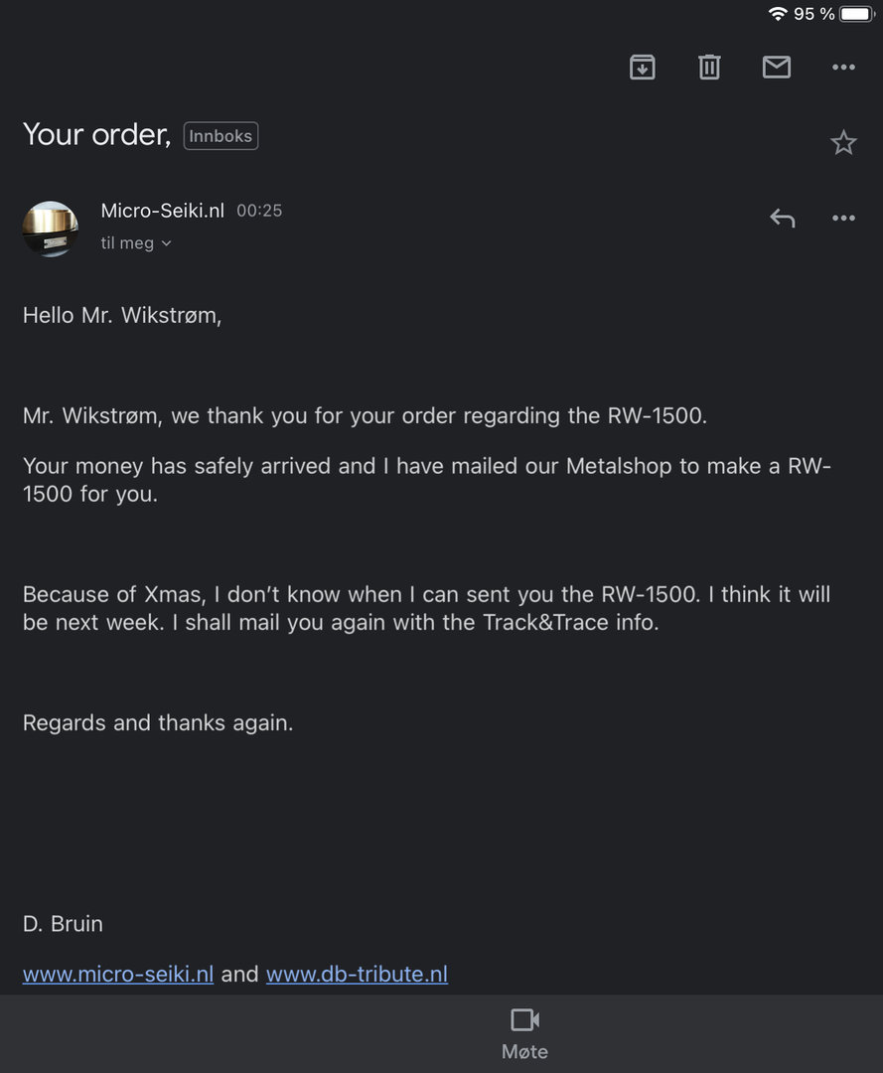Mark the email as unread via the envelope icon
883x1073 pixels.
[x=776, y=68]
